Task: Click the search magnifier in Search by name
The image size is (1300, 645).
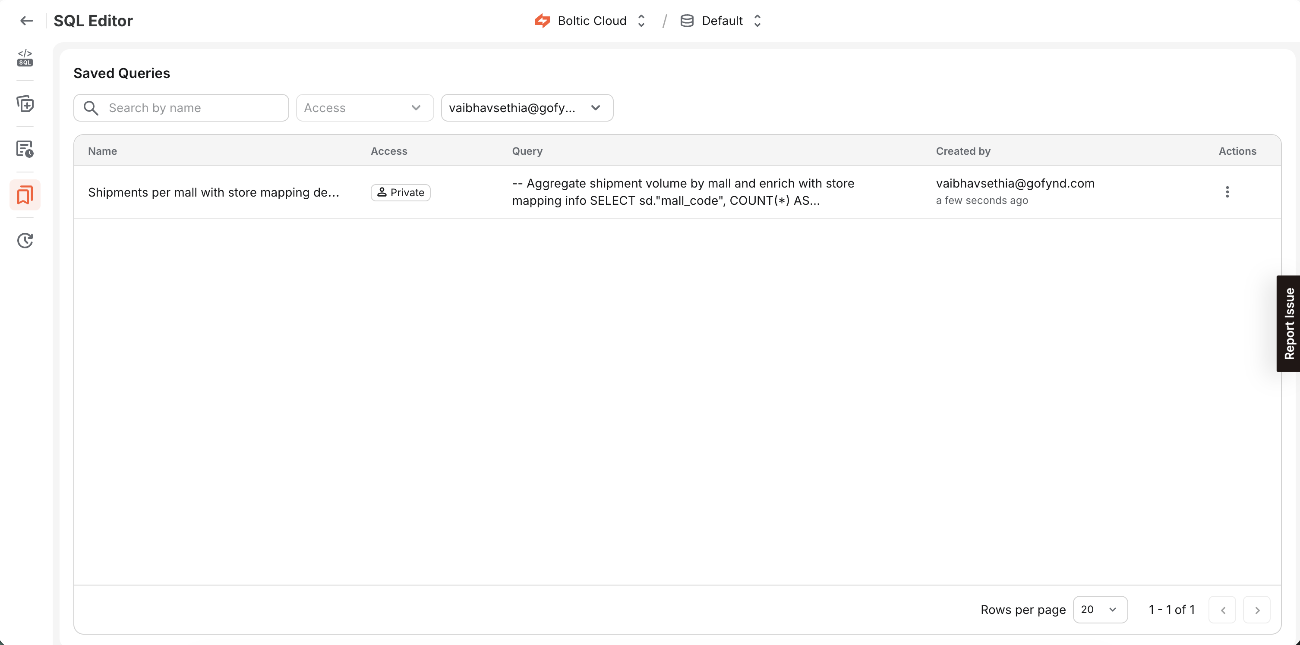Action: click(x=92, y=107)
